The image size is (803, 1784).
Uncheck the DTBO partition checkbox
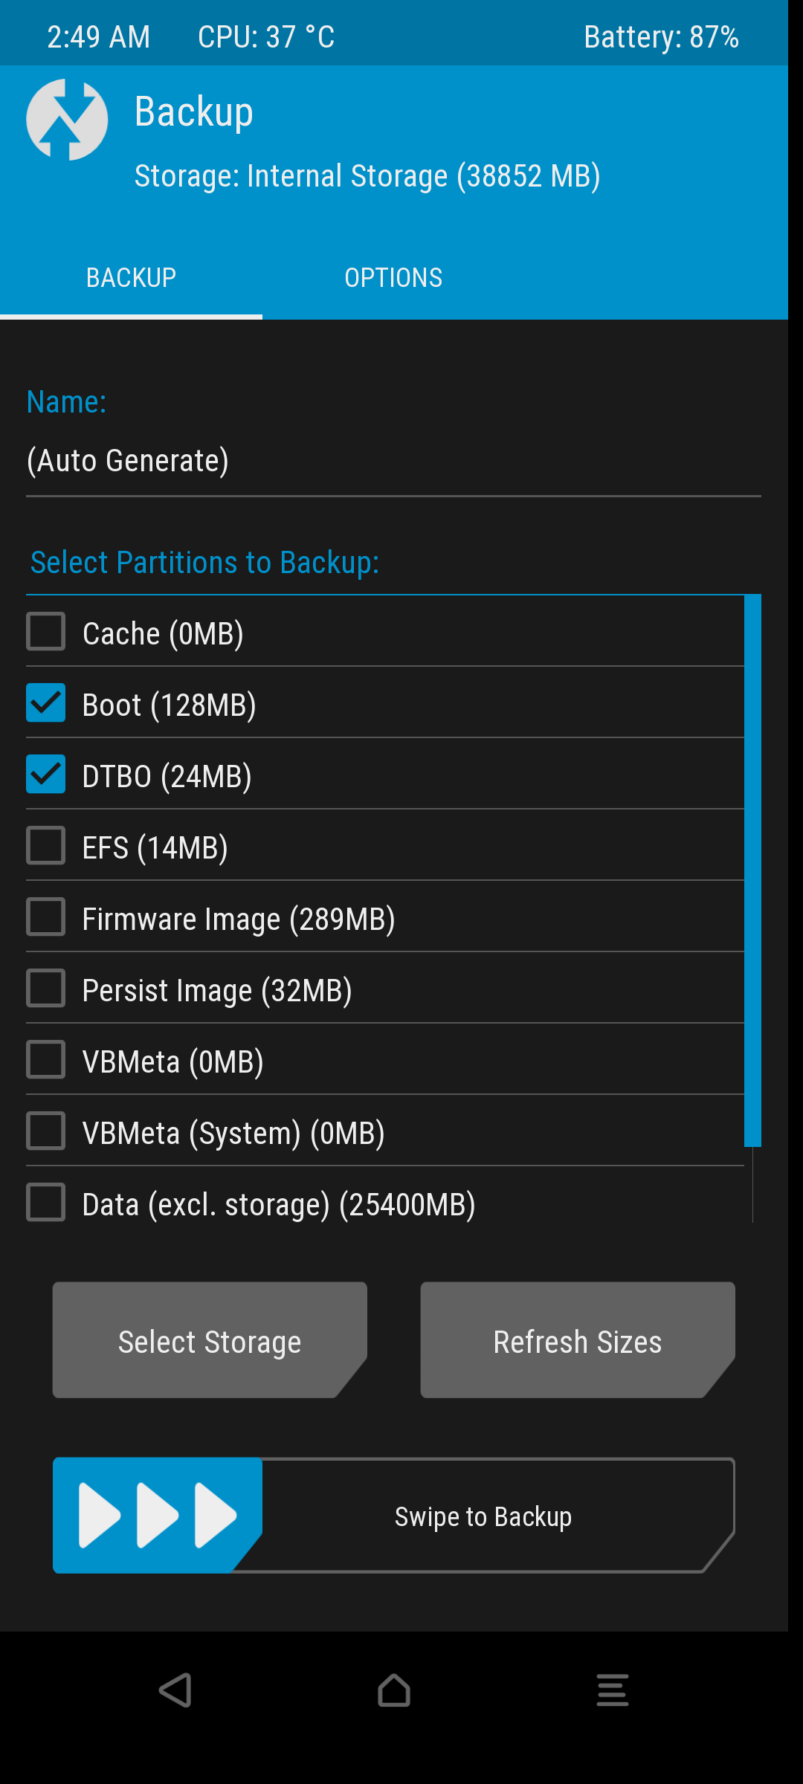(46, 775)
